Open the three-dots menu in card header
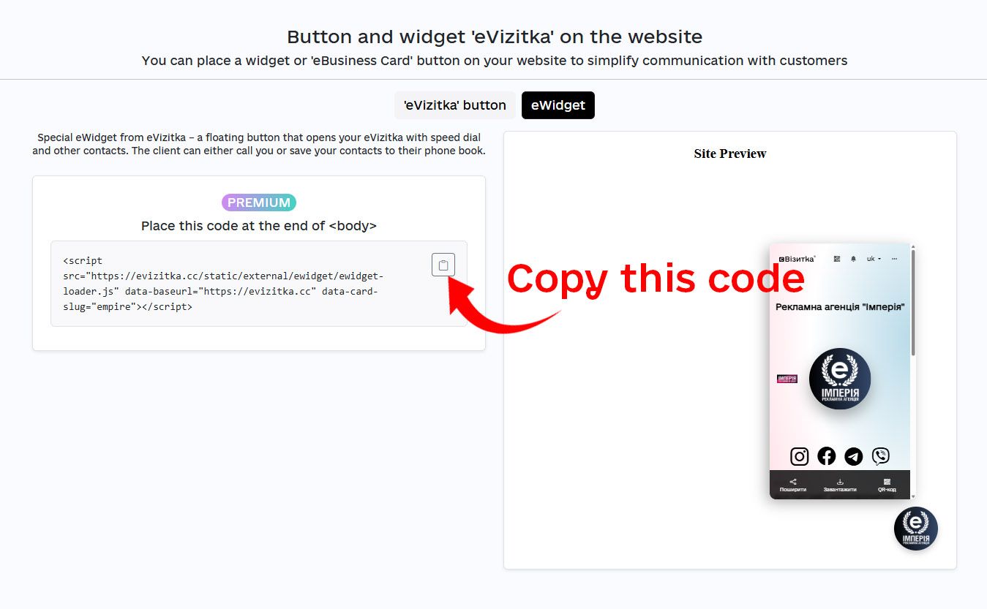 click(894, 259)
